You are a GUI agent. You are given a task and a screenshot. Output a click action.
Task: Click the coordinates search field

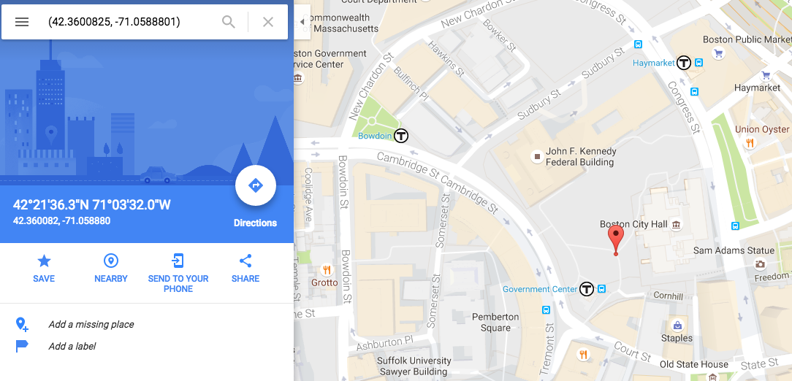click(x=132, y=22)
